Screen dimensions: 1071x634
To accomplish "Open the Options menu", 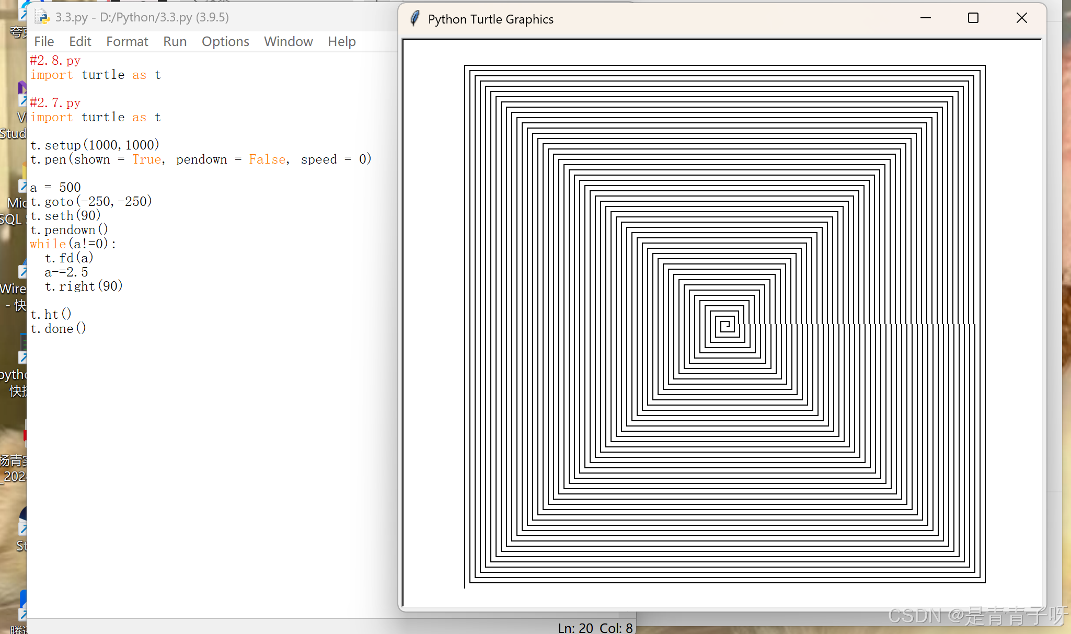I will 225,41.
